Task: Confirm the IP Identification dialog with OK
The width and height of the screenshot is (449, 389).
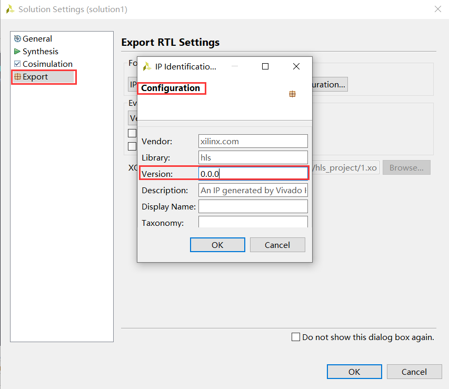Action: point(217,245)
